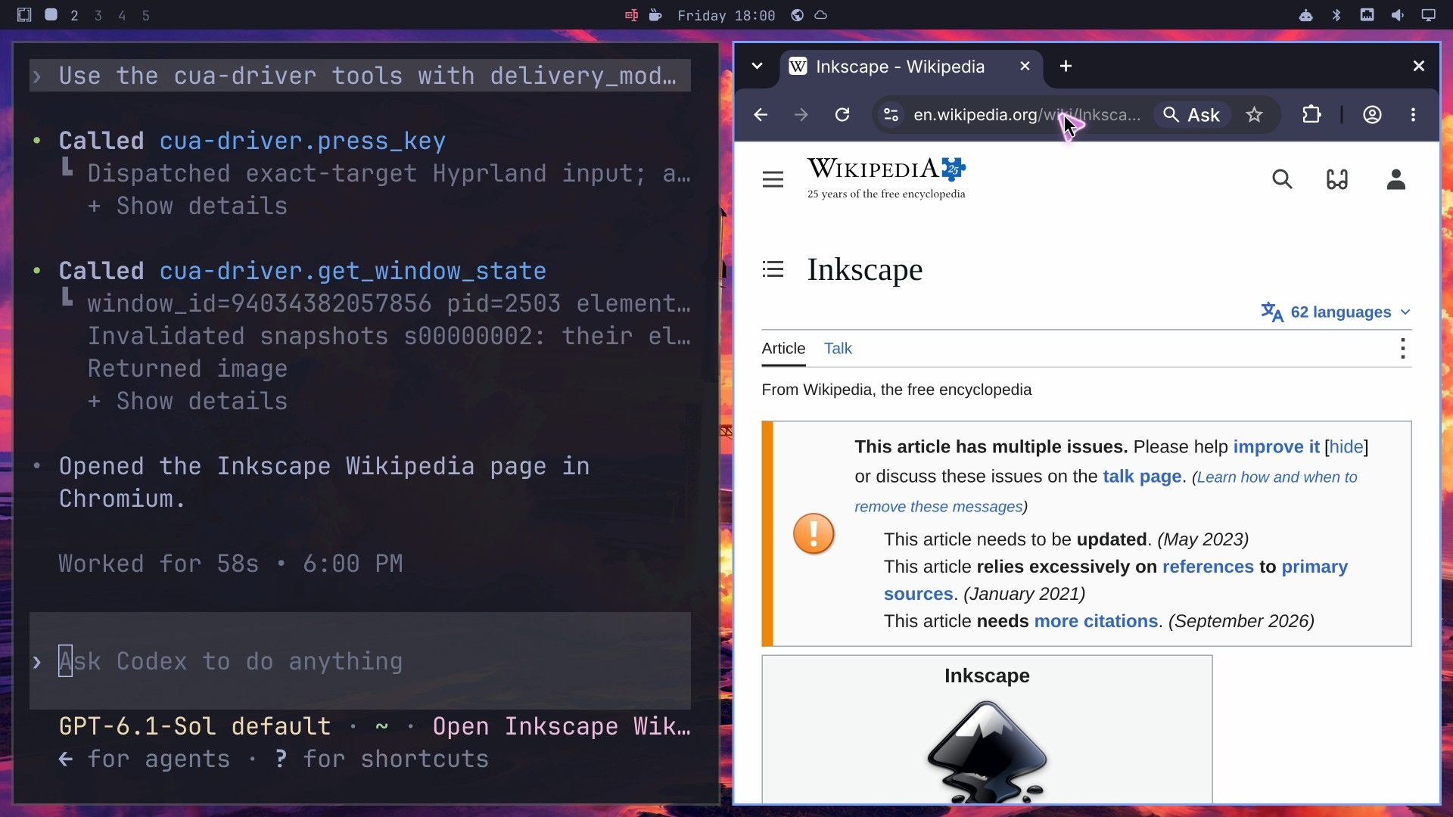Click the Ask search button in address bar
The height and width of the screenshot is (817, 1453).
pos(1192,115)
